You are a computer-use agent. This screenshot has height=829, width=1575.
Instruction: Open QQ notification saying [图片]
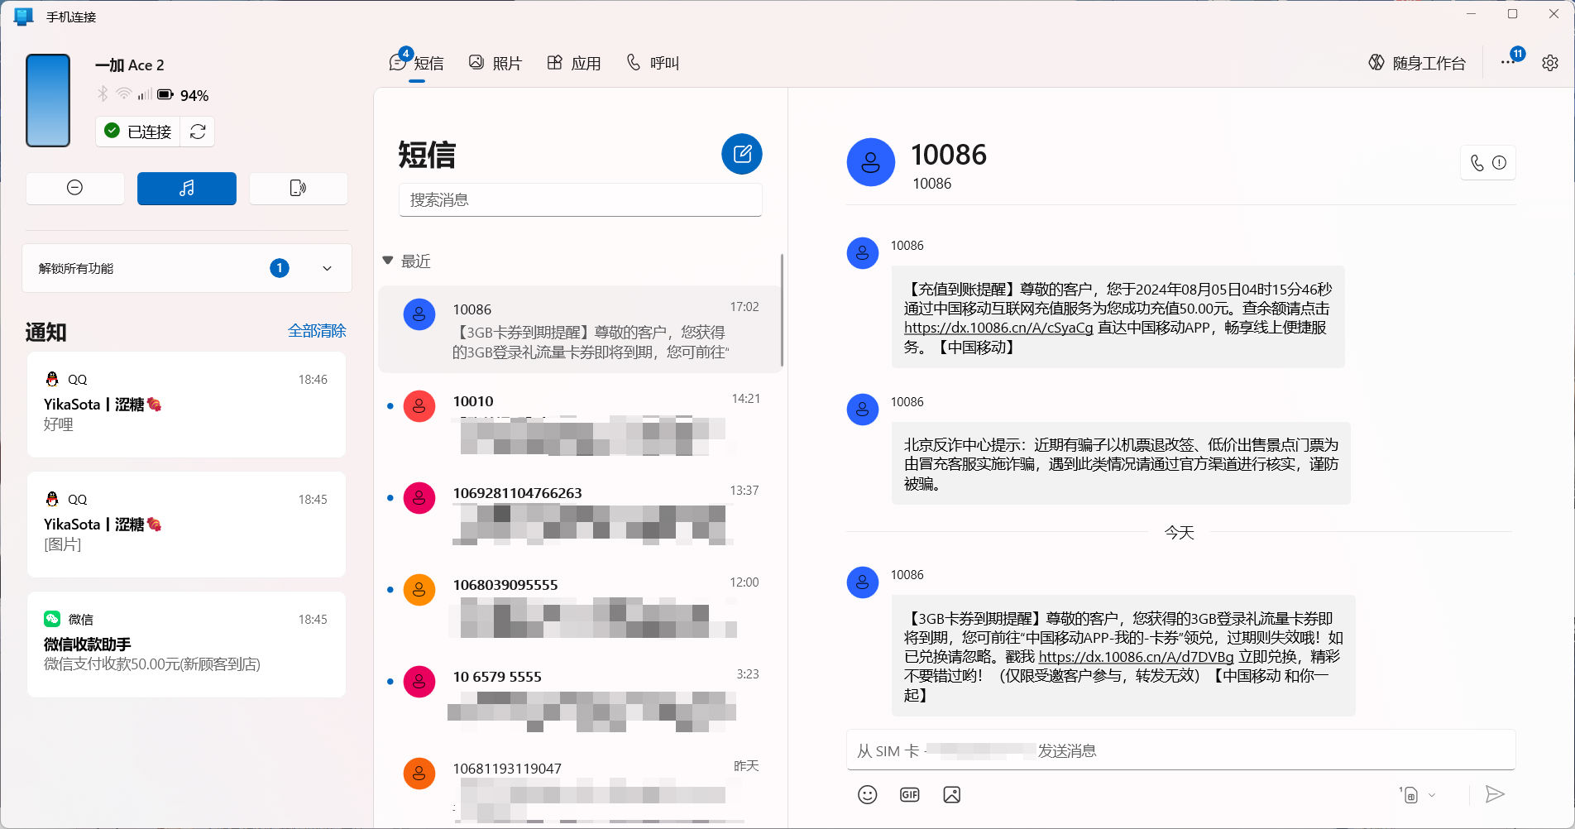pos(186,525)
